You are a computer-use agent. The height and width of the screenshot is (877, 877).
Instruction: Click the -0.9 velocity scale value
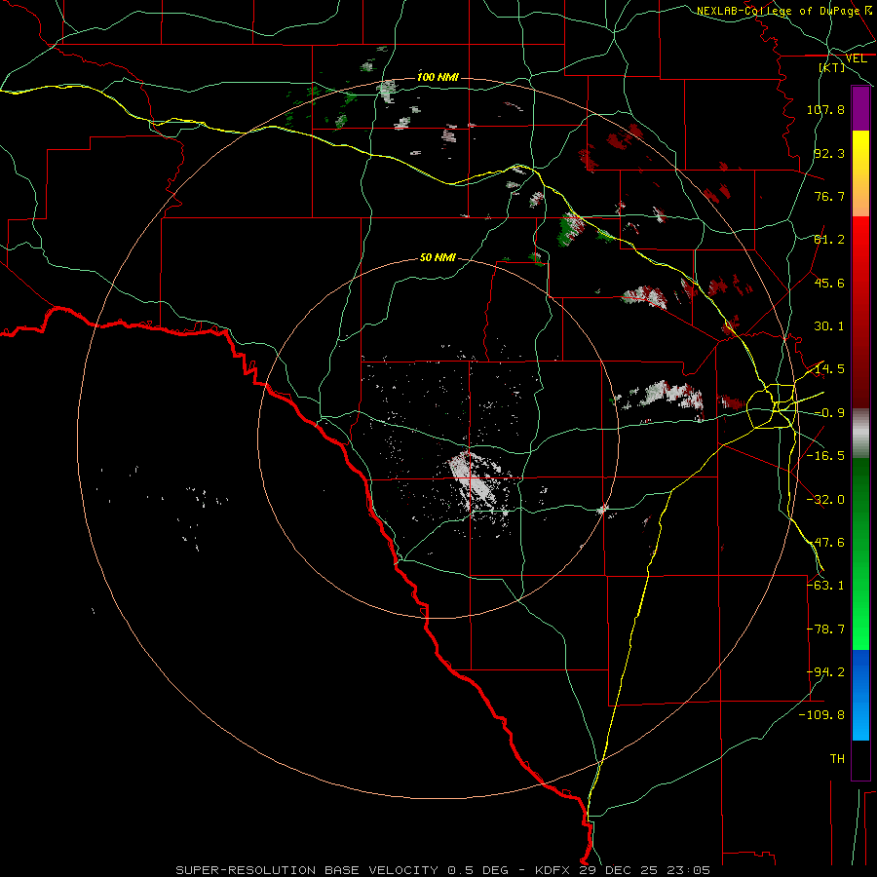(829, 413)
